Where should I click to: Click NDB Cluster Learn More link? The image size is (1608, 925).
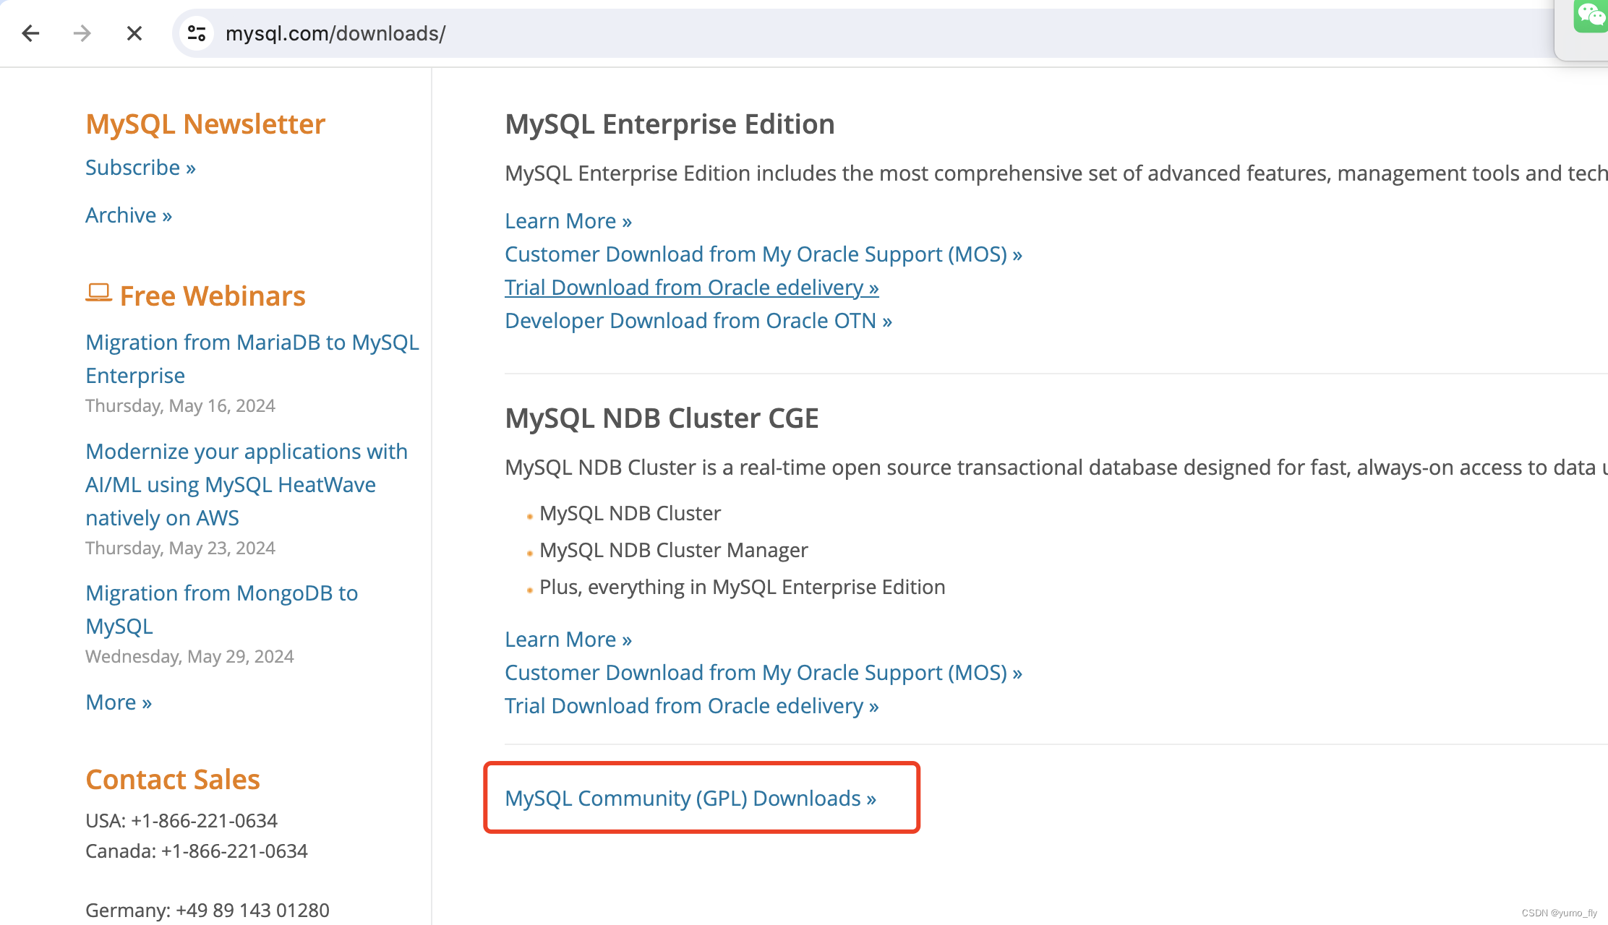(568, 640)
